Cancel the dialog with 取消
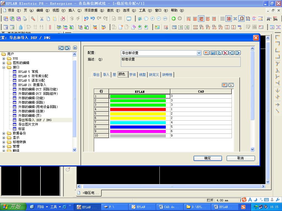This screenshot has height=211, width=282. point(240,158)
